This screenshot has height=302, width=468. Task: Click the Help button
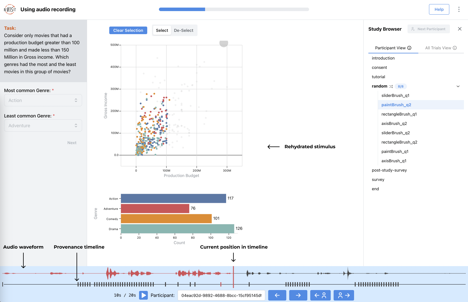coord(439,9)
